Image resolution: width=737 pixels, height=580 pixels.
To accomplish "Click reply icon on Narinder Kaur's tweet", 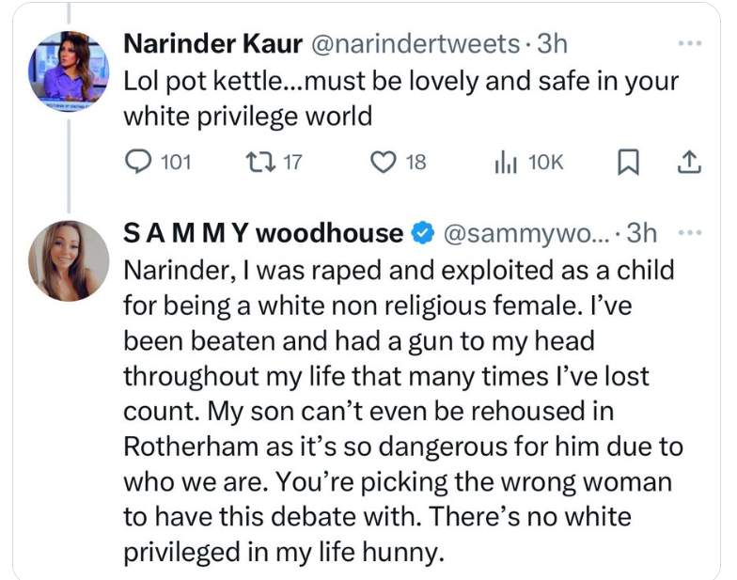I will pos(139,163).
